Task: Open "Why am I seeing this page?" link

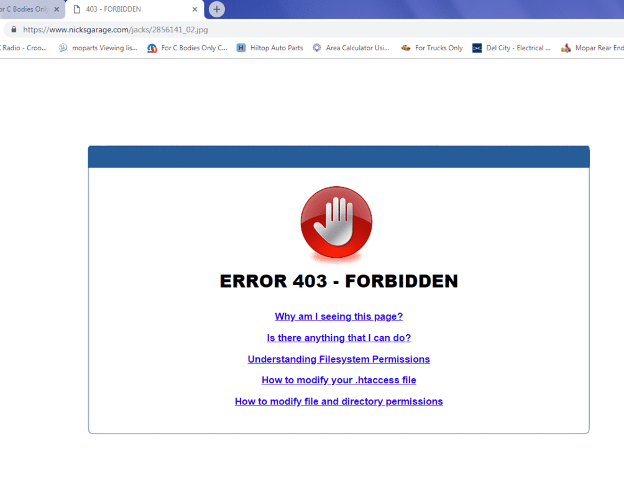Action: click(339, 317)
